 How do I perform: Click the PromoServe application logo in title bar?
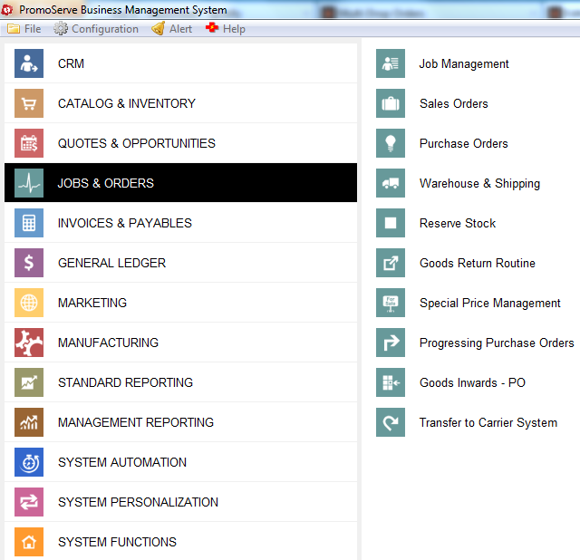point(7,10)
